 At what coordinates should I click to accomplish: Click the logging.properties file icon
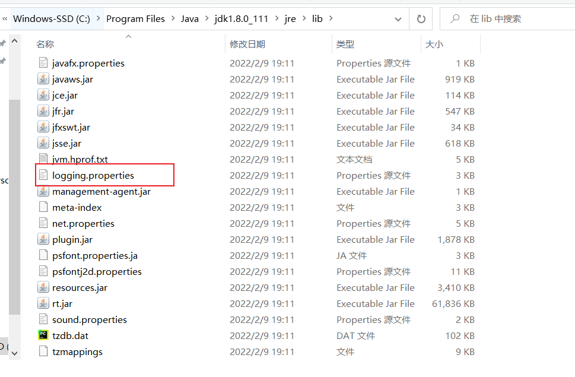tap(43, 175)
